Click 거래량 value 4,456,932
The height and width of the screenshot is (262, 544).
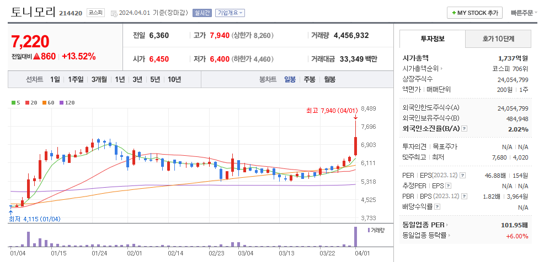351,35
